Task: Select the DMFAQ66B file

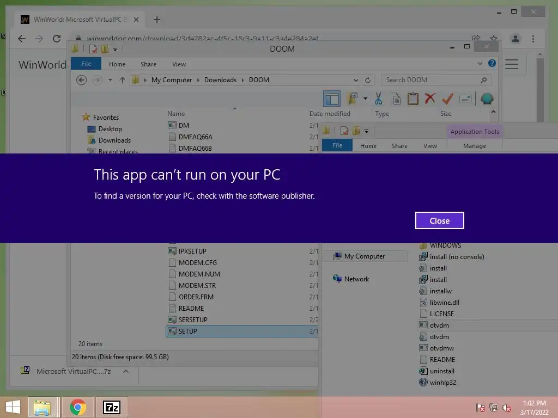Action: click(x=195, y=148)
